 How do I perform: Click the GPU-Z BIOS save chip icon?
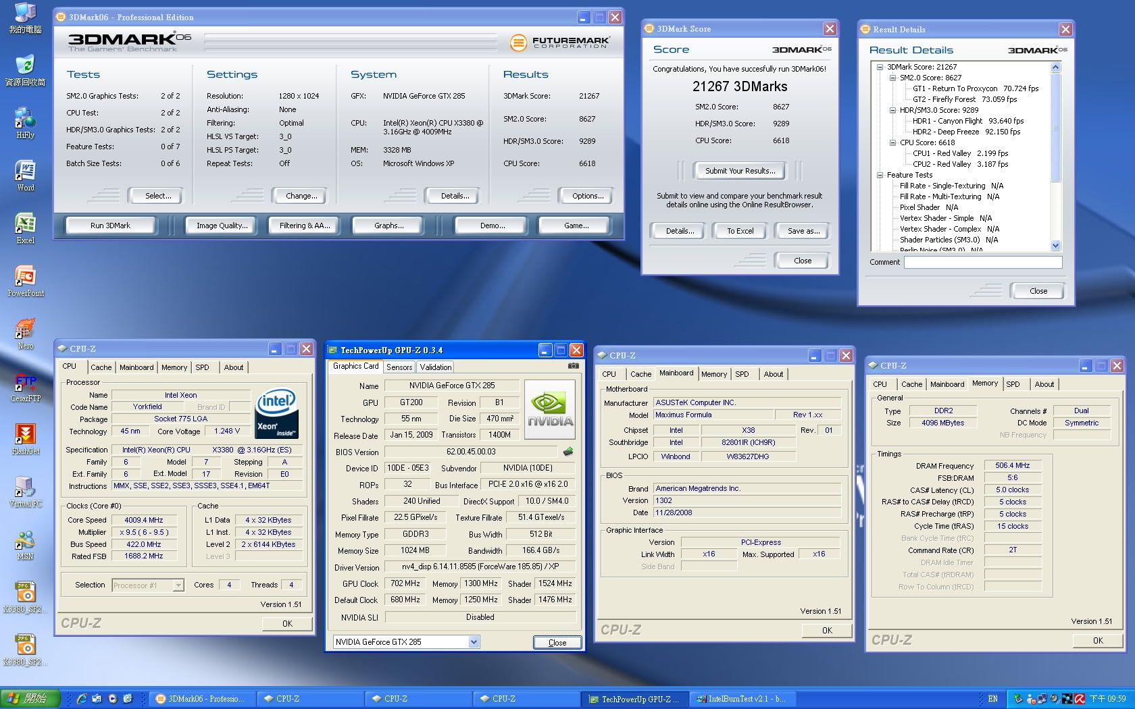(x=568, y=451)
